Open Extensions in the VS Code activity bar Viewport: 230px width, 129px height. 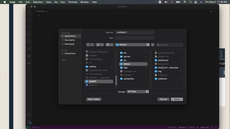coord(29,49)
